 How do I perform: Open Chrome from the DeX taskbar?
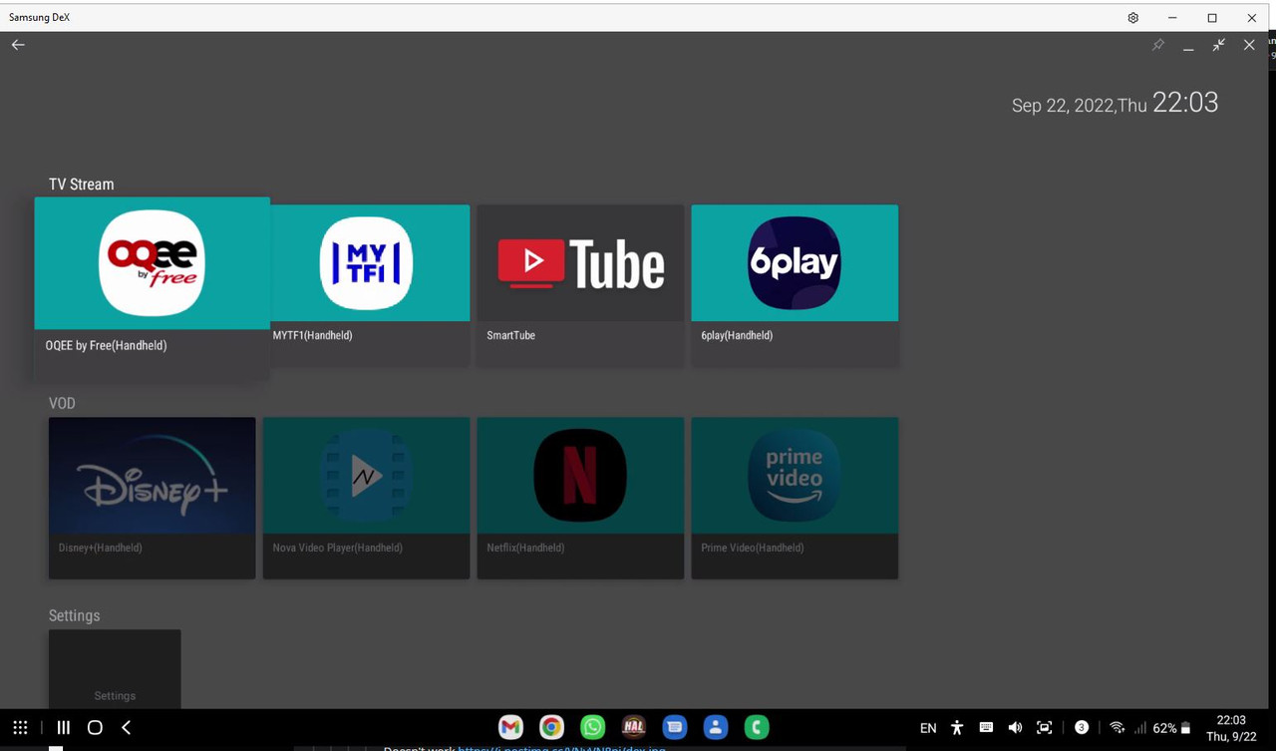tap(551, 727)
